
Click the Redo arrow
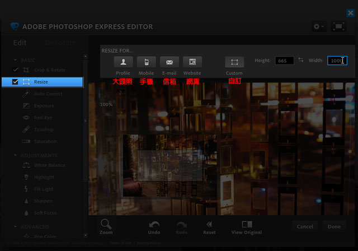[181, 227]
